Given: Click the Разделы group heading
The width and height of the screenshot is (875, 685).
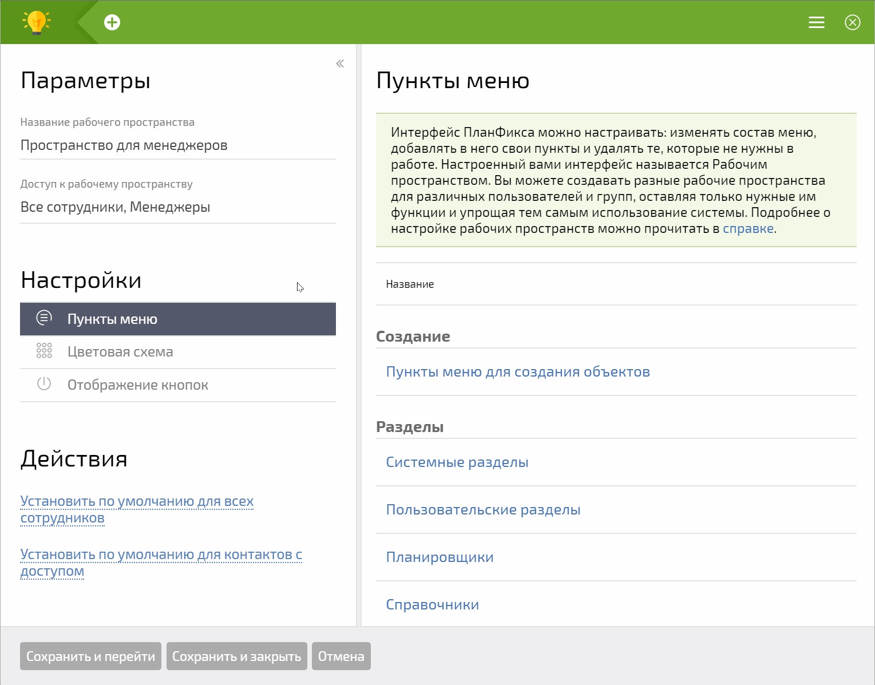Looking at the screenshot, I should [x=410, y=427].
